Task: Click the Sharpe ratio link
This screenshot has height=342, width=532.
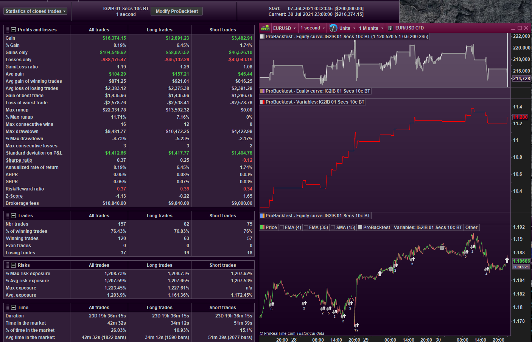Action: click(19, 160)
